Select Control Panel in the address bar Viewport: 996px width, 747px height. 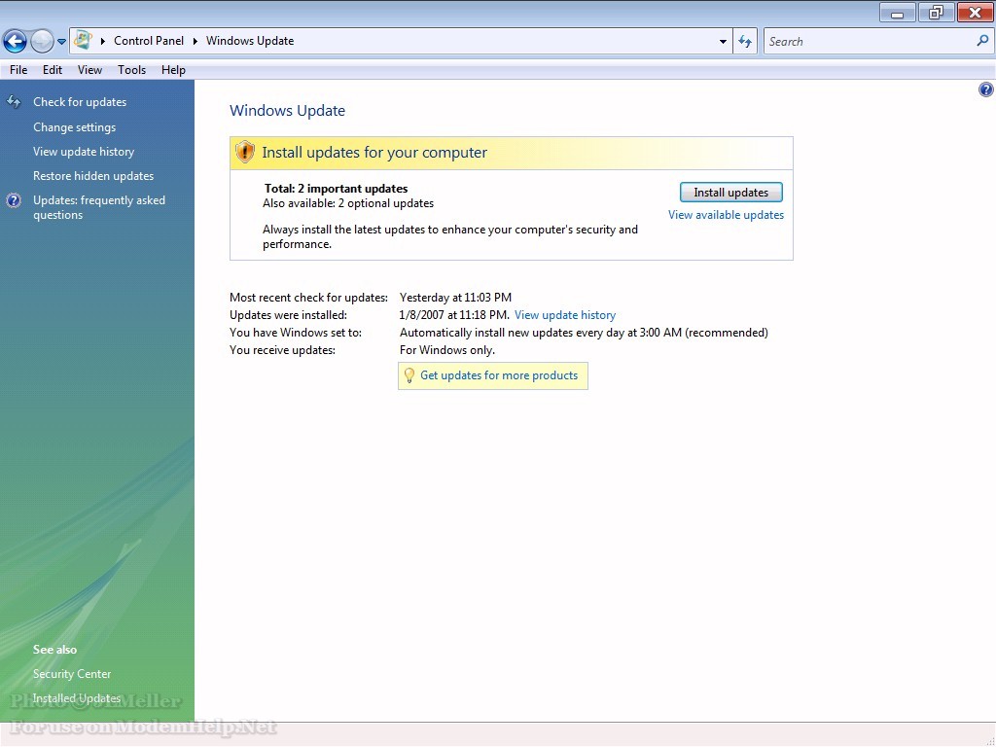coord(149,41)
